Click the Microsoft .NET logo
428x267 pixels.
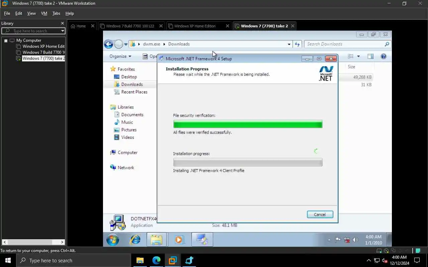(326, 73)
